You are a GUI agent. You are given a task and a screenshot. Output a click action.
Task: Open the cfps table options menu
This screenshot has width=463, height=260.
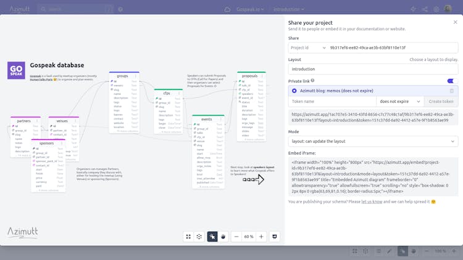point(179,93)
